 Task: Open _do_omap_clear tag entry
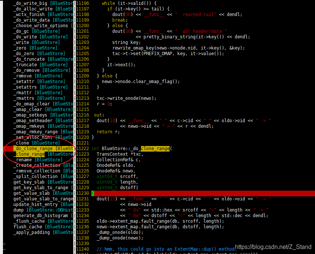click(43, 104)
